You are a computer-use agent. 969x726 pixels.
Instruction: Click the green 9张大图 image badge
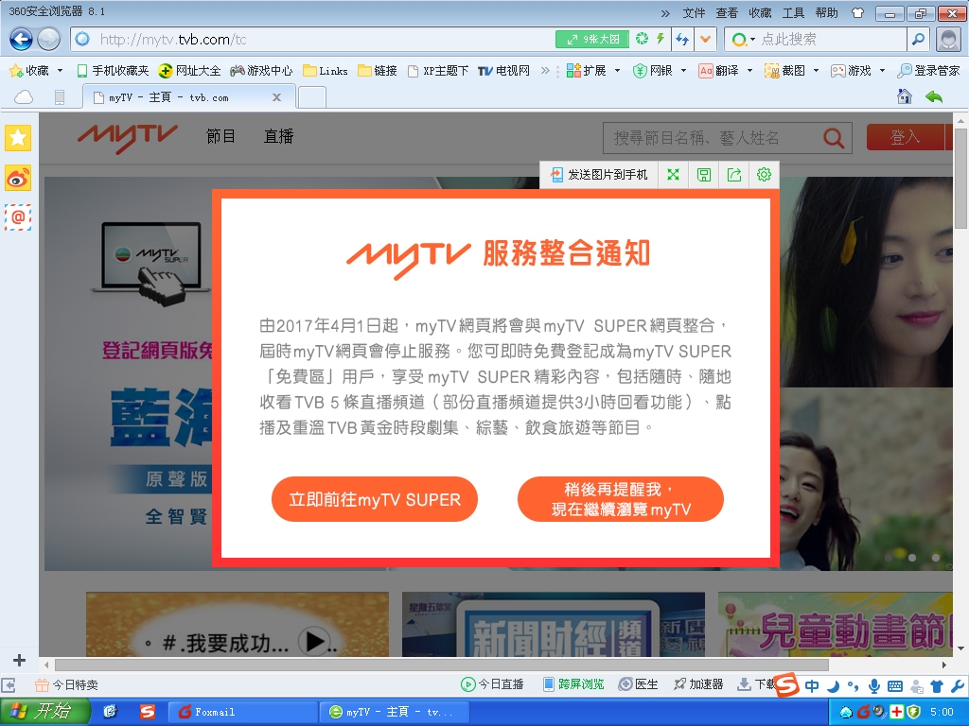(x=592, y=40)
